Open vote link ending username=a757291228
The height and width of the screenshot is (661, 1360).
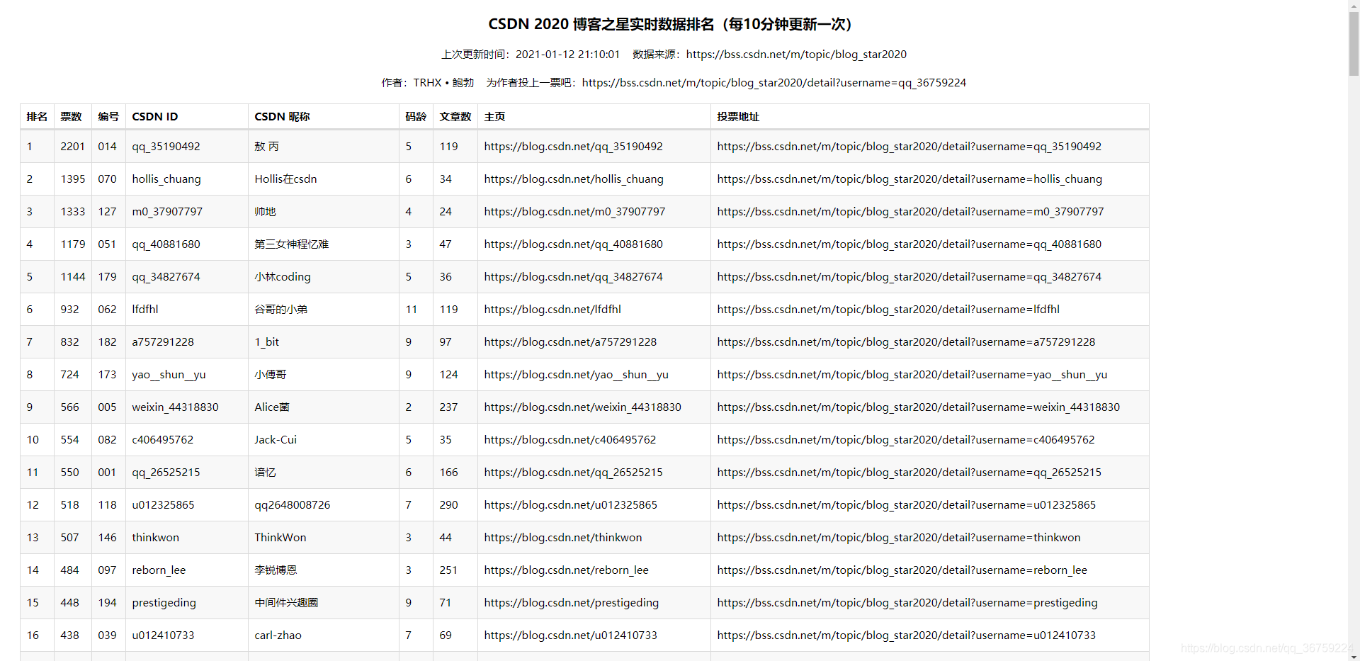coord(906,342)
